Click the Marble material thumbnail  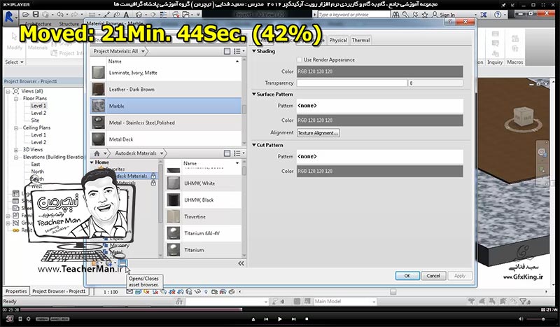pos(98,106)
